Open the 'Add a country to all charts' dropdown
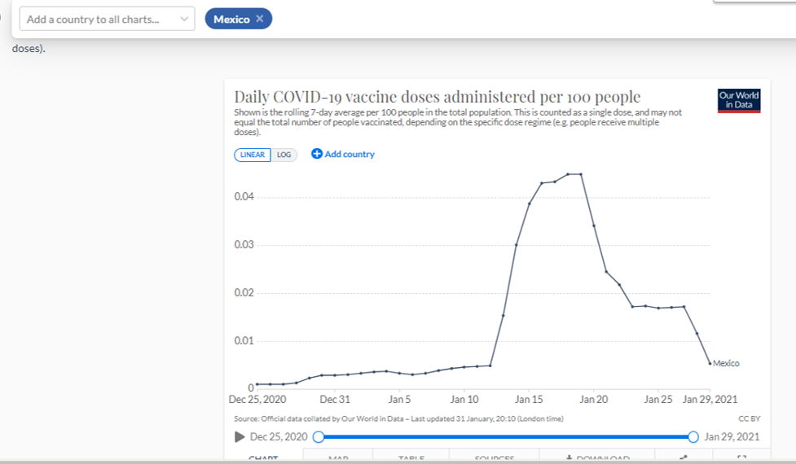The image size is (796, 464). [98, 20]
